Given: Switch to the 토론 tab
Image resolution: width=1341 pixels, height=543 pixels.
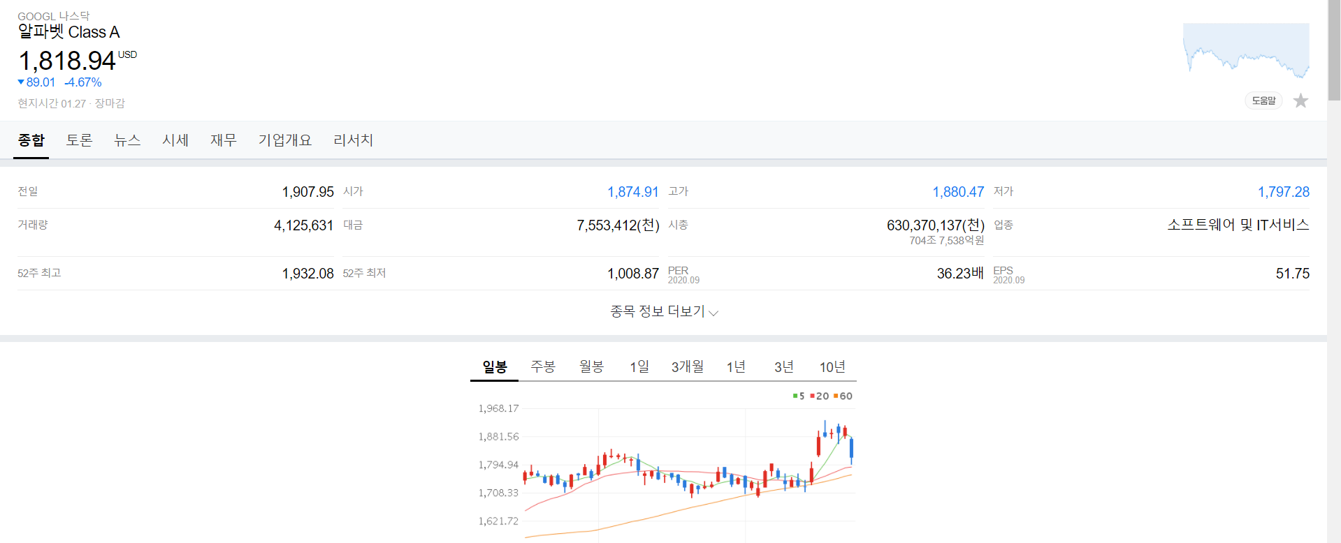Looking at the screenshot, I should tap(79, 140).
